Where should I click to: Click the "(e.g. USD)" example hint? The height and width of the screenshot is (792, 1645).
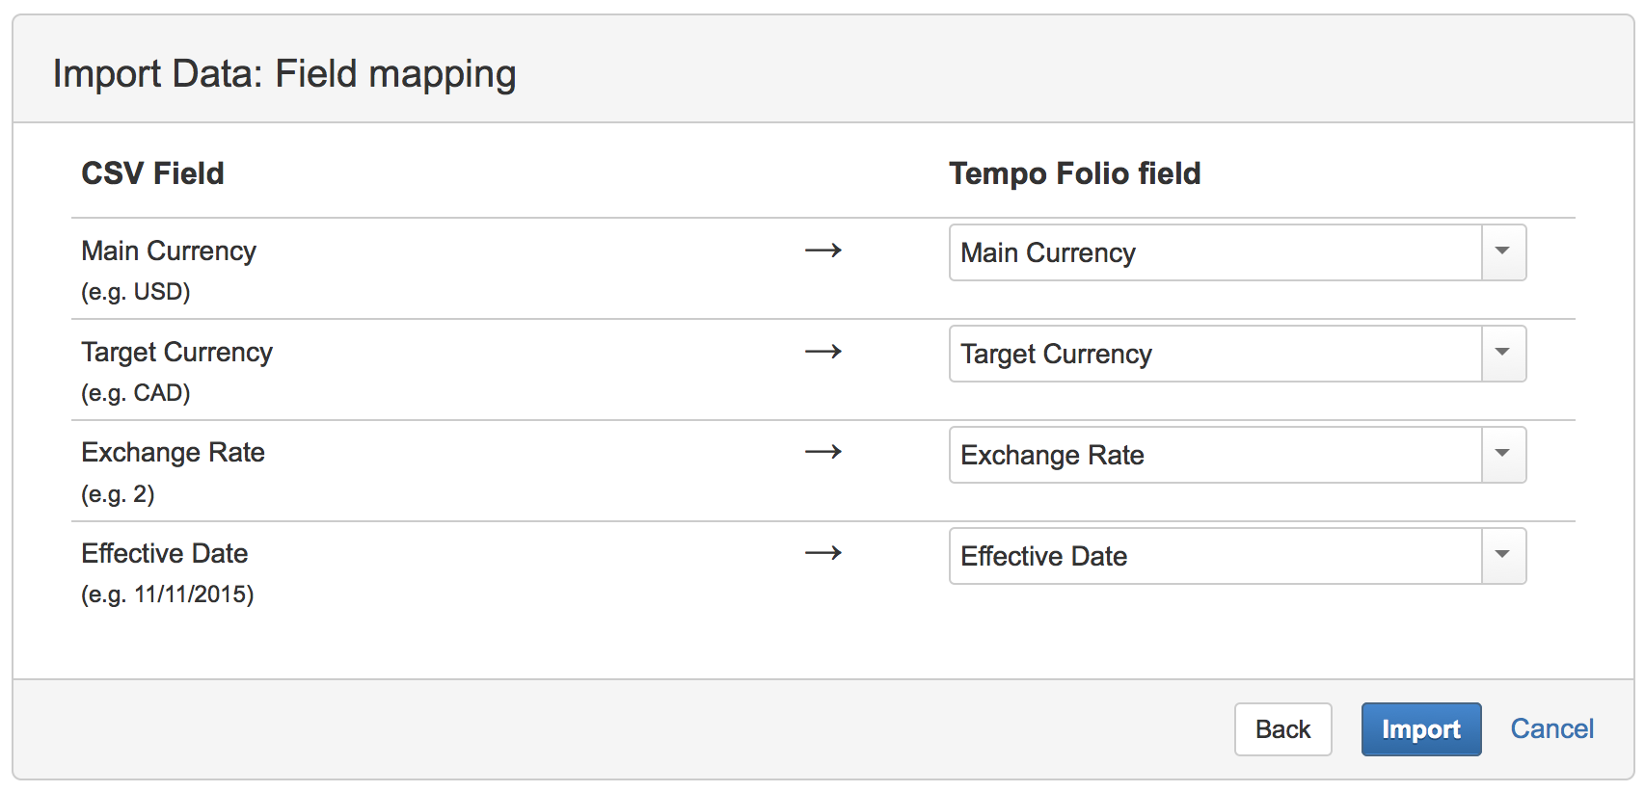coord(136,292)
